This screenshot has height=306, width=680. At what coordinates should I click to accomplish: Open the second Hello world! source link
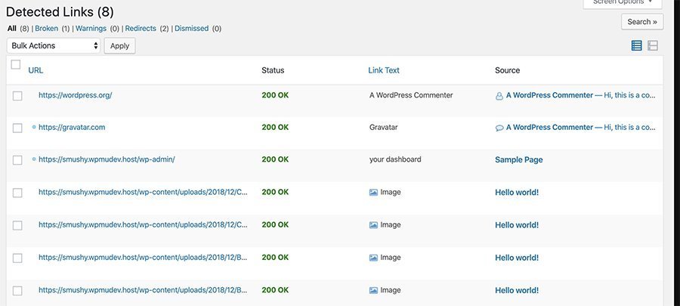pos(517,224)
